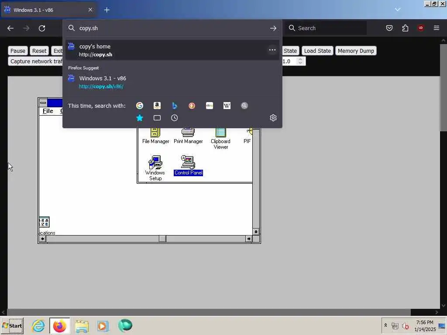The height and width of the screenshot is (335, 447).
Task: Open the Extensions puzzle icon
Action: pyautogui.click(x=405, y=28)
